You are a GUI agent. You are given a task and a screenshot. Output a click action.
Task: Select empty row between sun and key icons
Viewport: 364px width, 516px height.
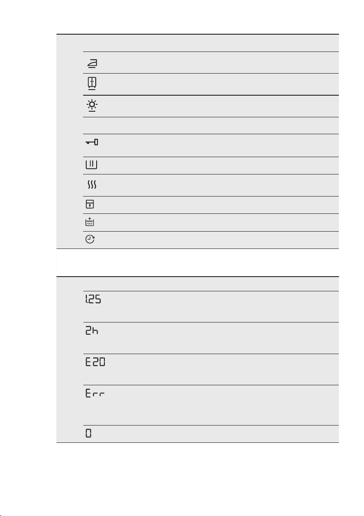pyautogui.click(x=211, y=126)
